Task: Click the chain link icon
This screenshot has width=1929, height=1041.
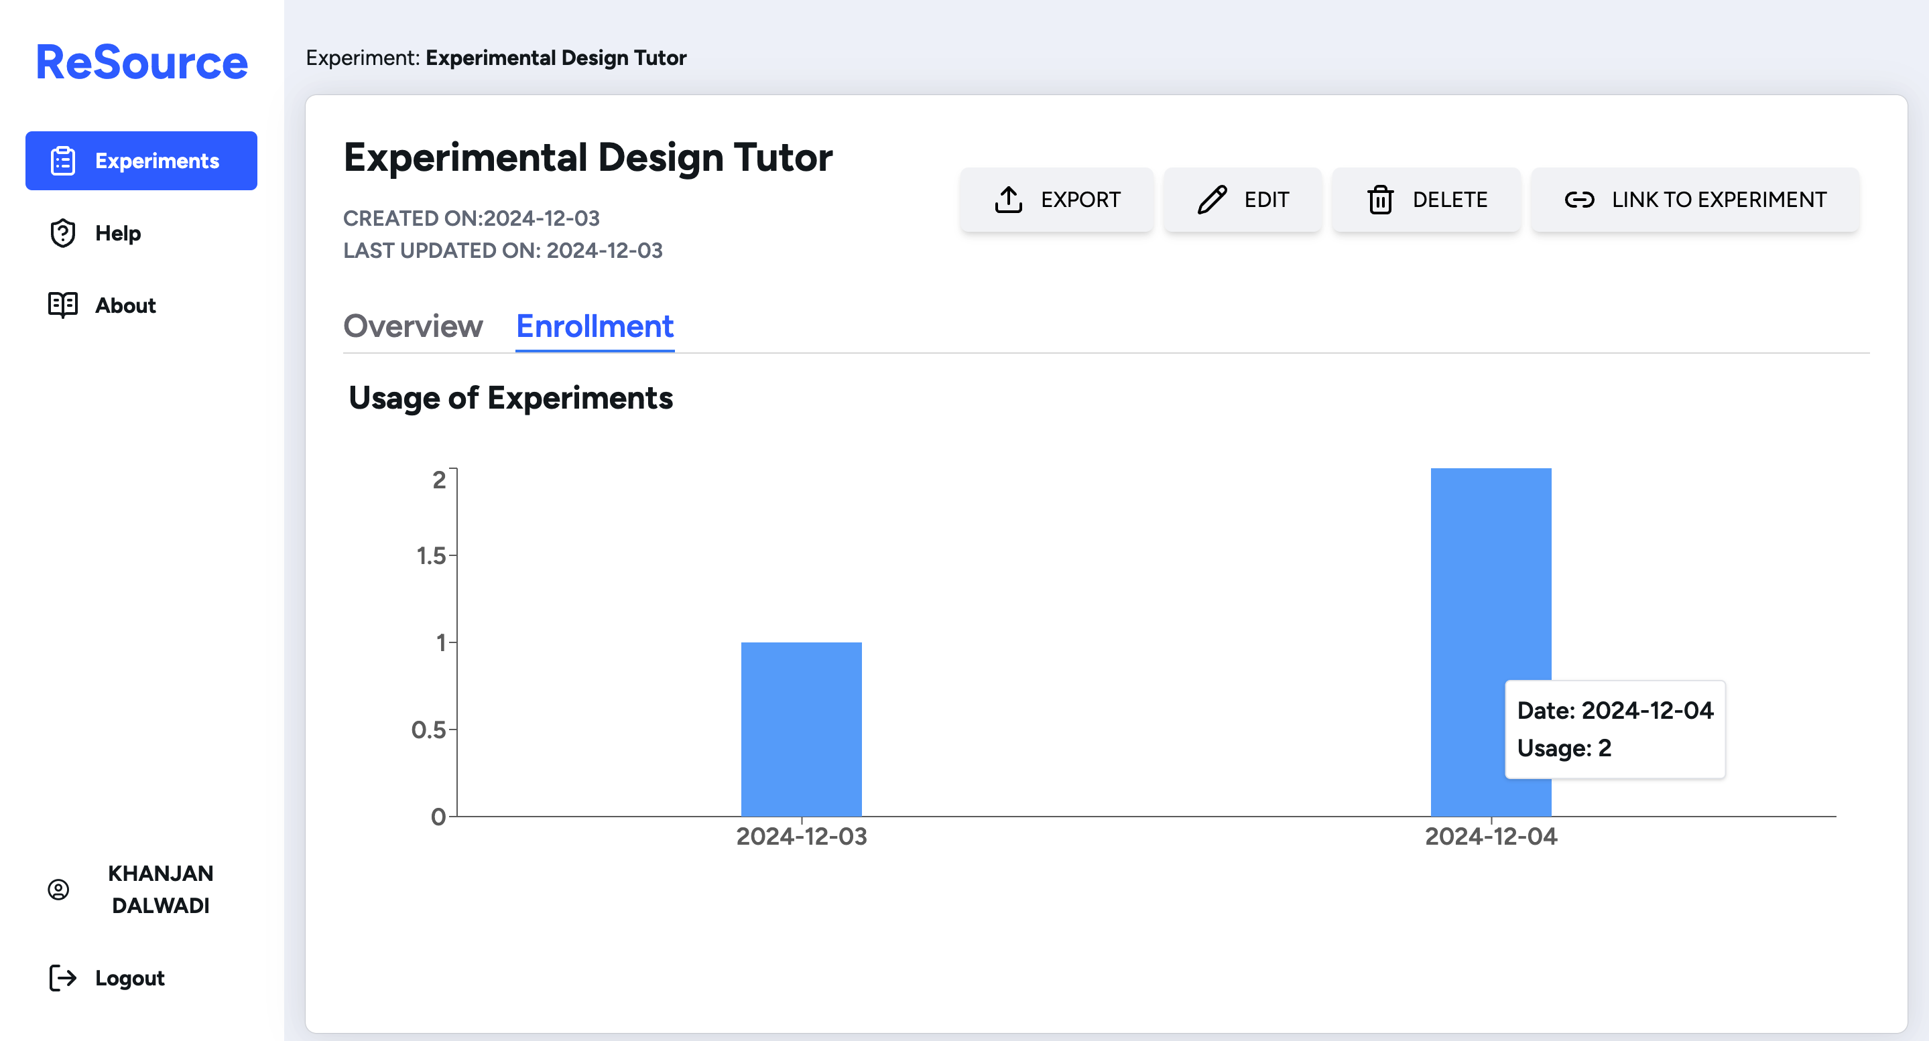Action: coord(1579,200)
